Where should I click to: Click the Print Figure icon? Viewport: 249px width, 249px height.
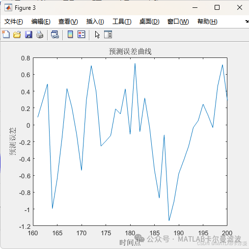[40, 34]
